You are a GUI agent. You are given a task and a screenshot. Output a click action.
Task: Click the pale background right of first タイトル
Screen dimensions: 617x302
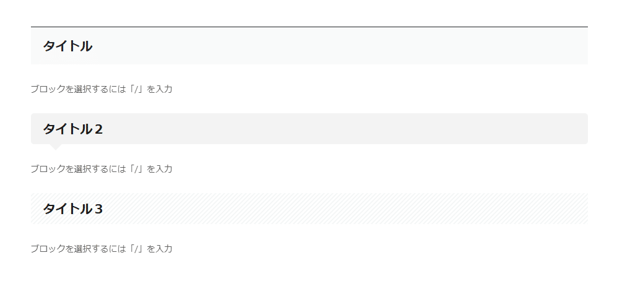pos(371,46)
